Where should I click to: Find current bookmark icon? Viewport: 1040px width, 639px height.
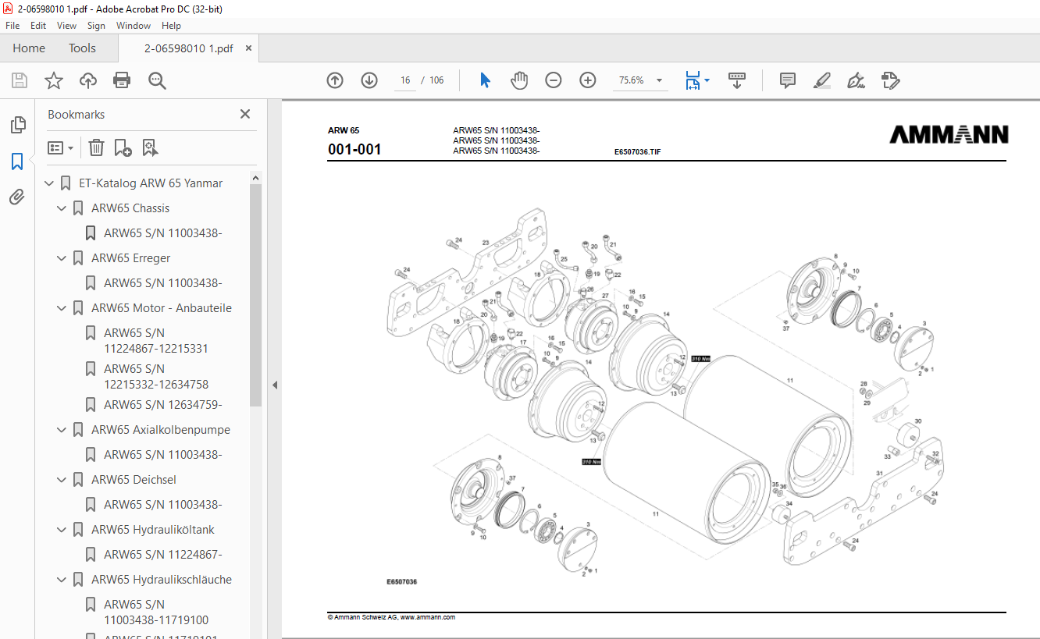pyautogui.click(x=150, y=147)
